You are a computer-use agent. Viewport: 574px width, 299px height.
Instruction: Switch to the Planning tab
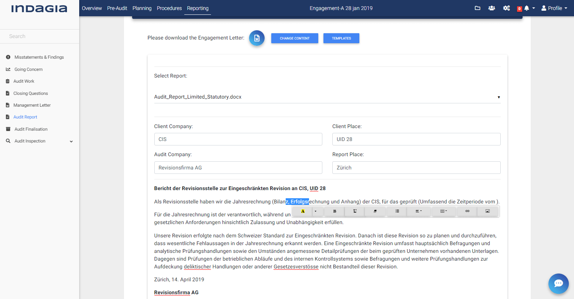click(x=142, y=8)
